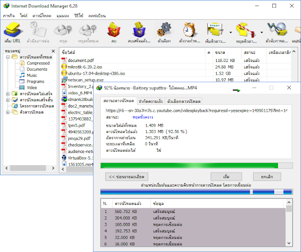Select tpm5.pdf in the file list

pos(76,125)
